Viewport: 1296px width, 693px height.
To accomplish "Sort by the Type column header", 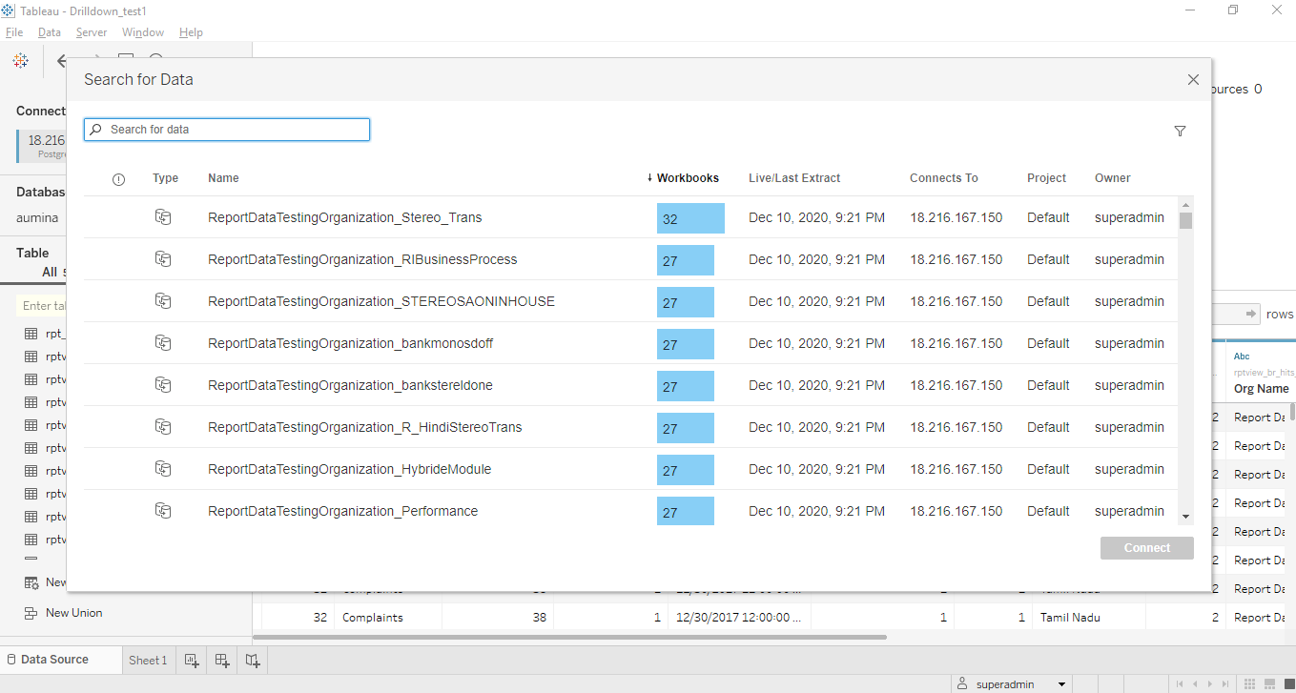I will [165, 178].
